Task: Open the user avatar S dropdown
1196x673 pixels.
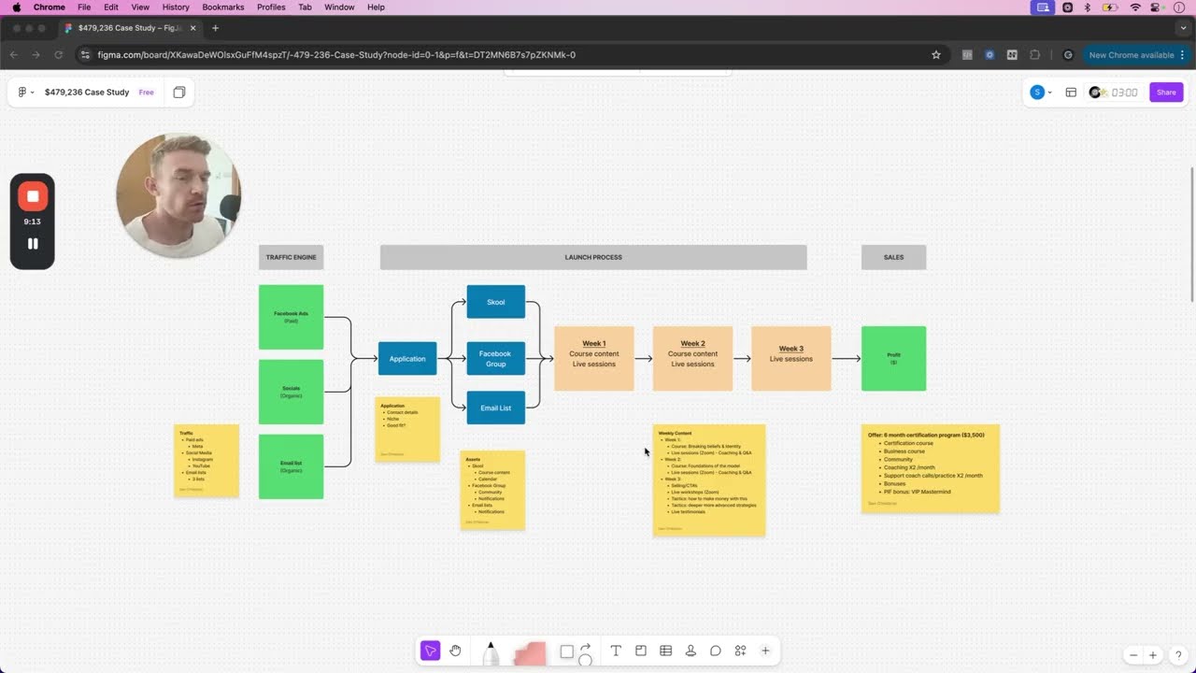Action: click(x=1041, y=93)
